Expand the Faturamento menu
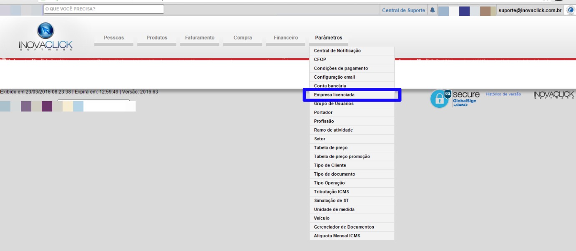The height and width of the screenshot is (251, 576). pos(200,38)
